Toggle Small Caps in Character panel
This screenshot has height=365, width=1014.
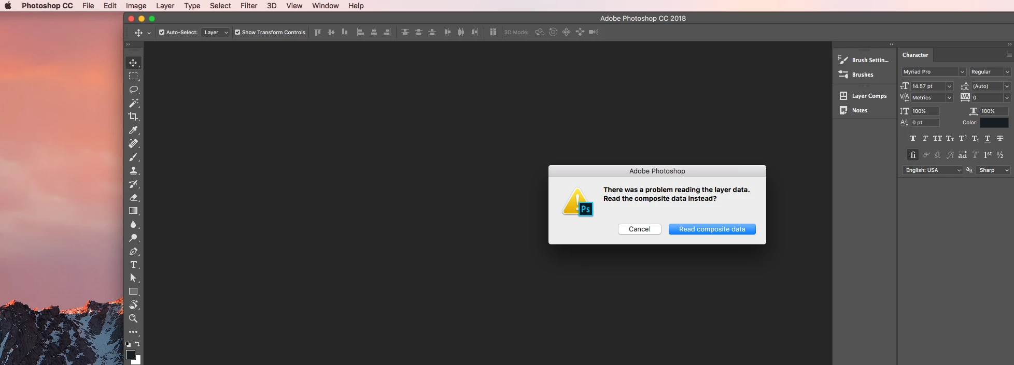pyautogui.click(x=950, y=138)
